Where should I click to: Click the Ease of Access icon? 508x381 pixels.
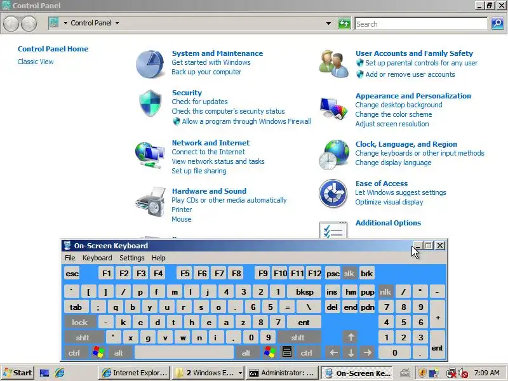(x=333, y=193)
